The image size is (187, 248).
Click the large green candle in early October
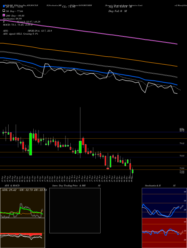coord(31,144)
